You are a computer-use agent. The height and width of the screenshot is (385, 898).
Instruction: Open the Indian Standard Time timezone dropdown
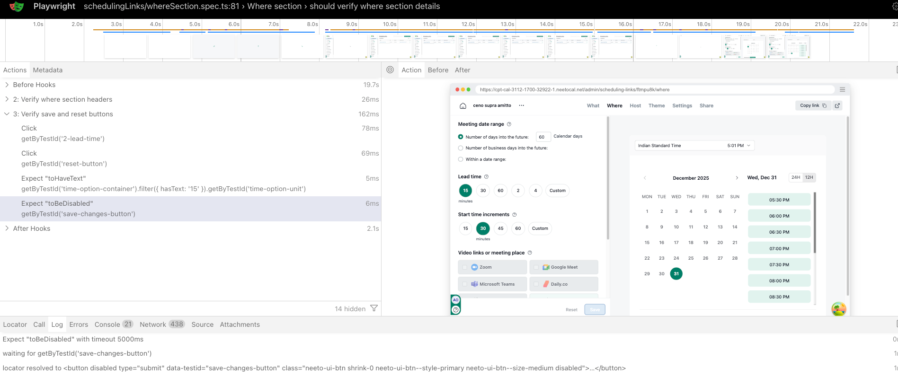[x=694, y=146]
